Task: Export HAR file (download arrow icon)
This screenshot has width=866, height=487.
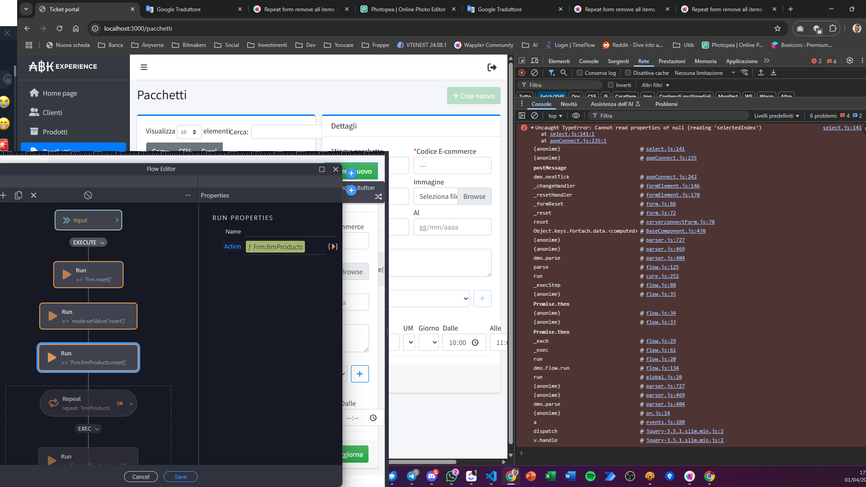Action: pyautogui.click(x=774, y=73)
